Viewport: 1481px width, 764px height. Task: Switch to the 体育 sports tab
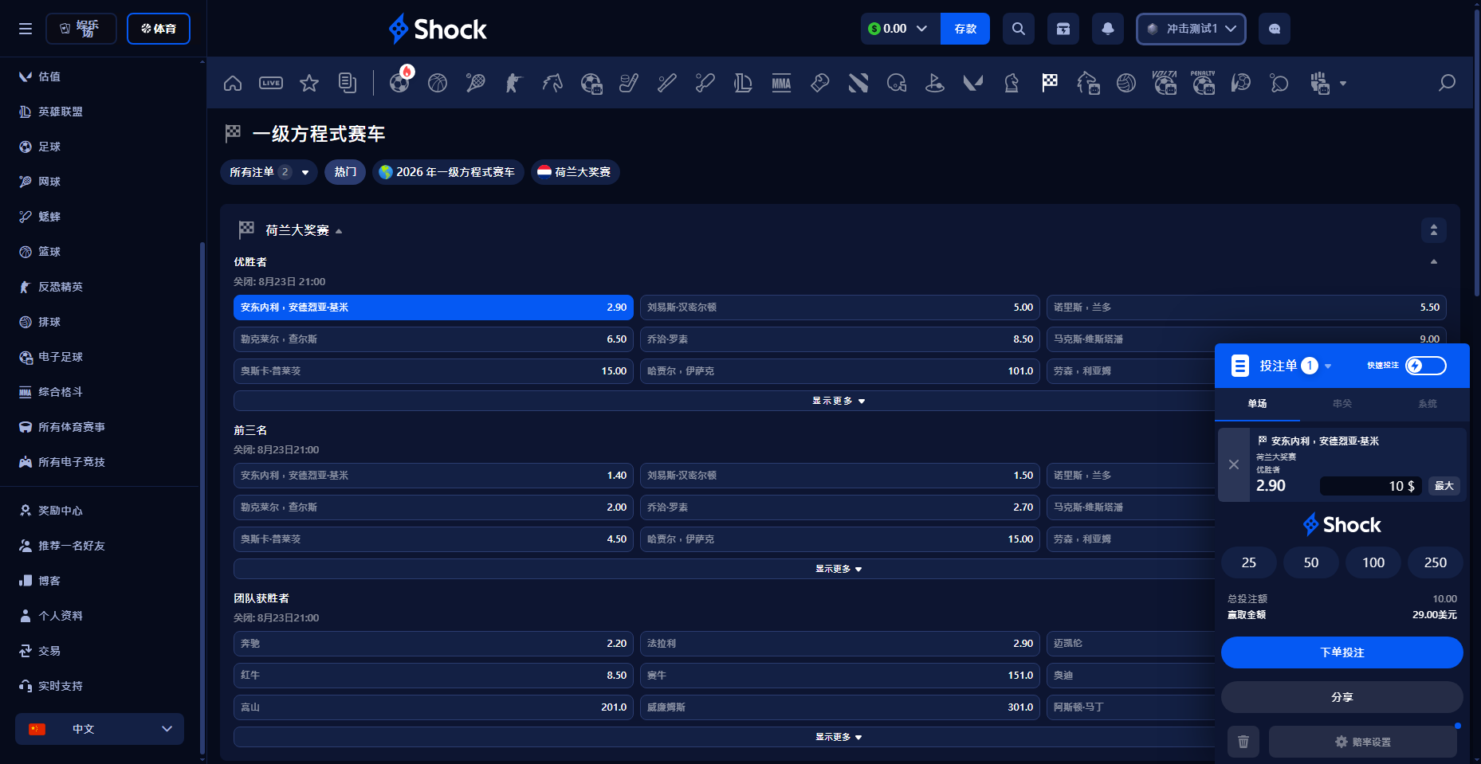[159, 29]
